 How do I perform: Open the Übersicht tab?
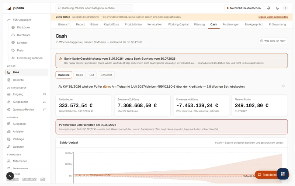pos(64,24)
